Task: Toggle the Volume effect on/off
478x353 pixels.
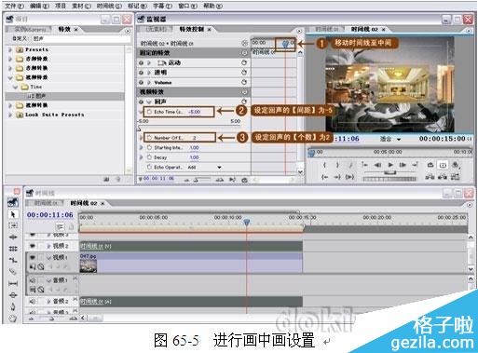Action: click(142, 82)
